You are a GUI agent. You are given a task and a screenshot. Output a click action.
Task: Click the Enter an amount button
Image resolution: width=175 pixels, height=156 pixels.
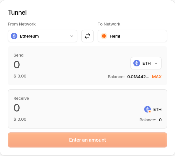87,140
